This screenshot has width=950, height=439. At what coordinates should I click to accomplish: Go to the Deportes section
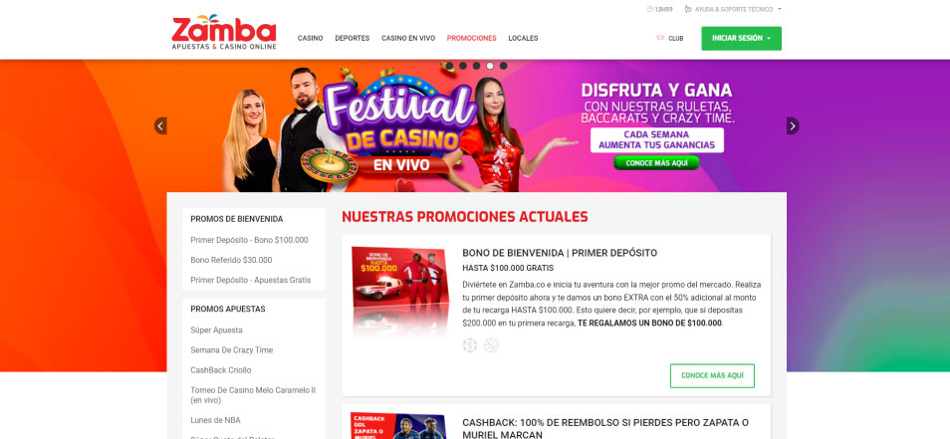pyautogui.click(x=352, y=38)
